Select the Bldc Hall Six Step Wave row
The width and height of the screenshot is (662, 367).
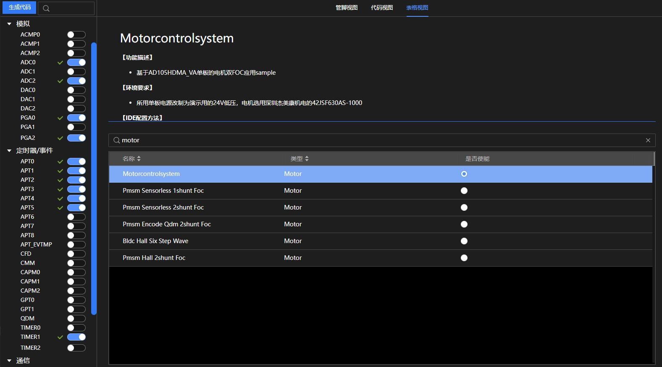point(155,241)
